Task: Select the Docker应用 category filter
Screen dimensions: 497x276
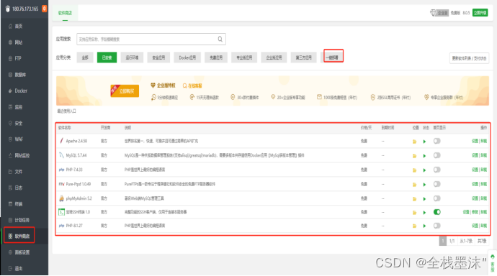Action: point(187,57)
